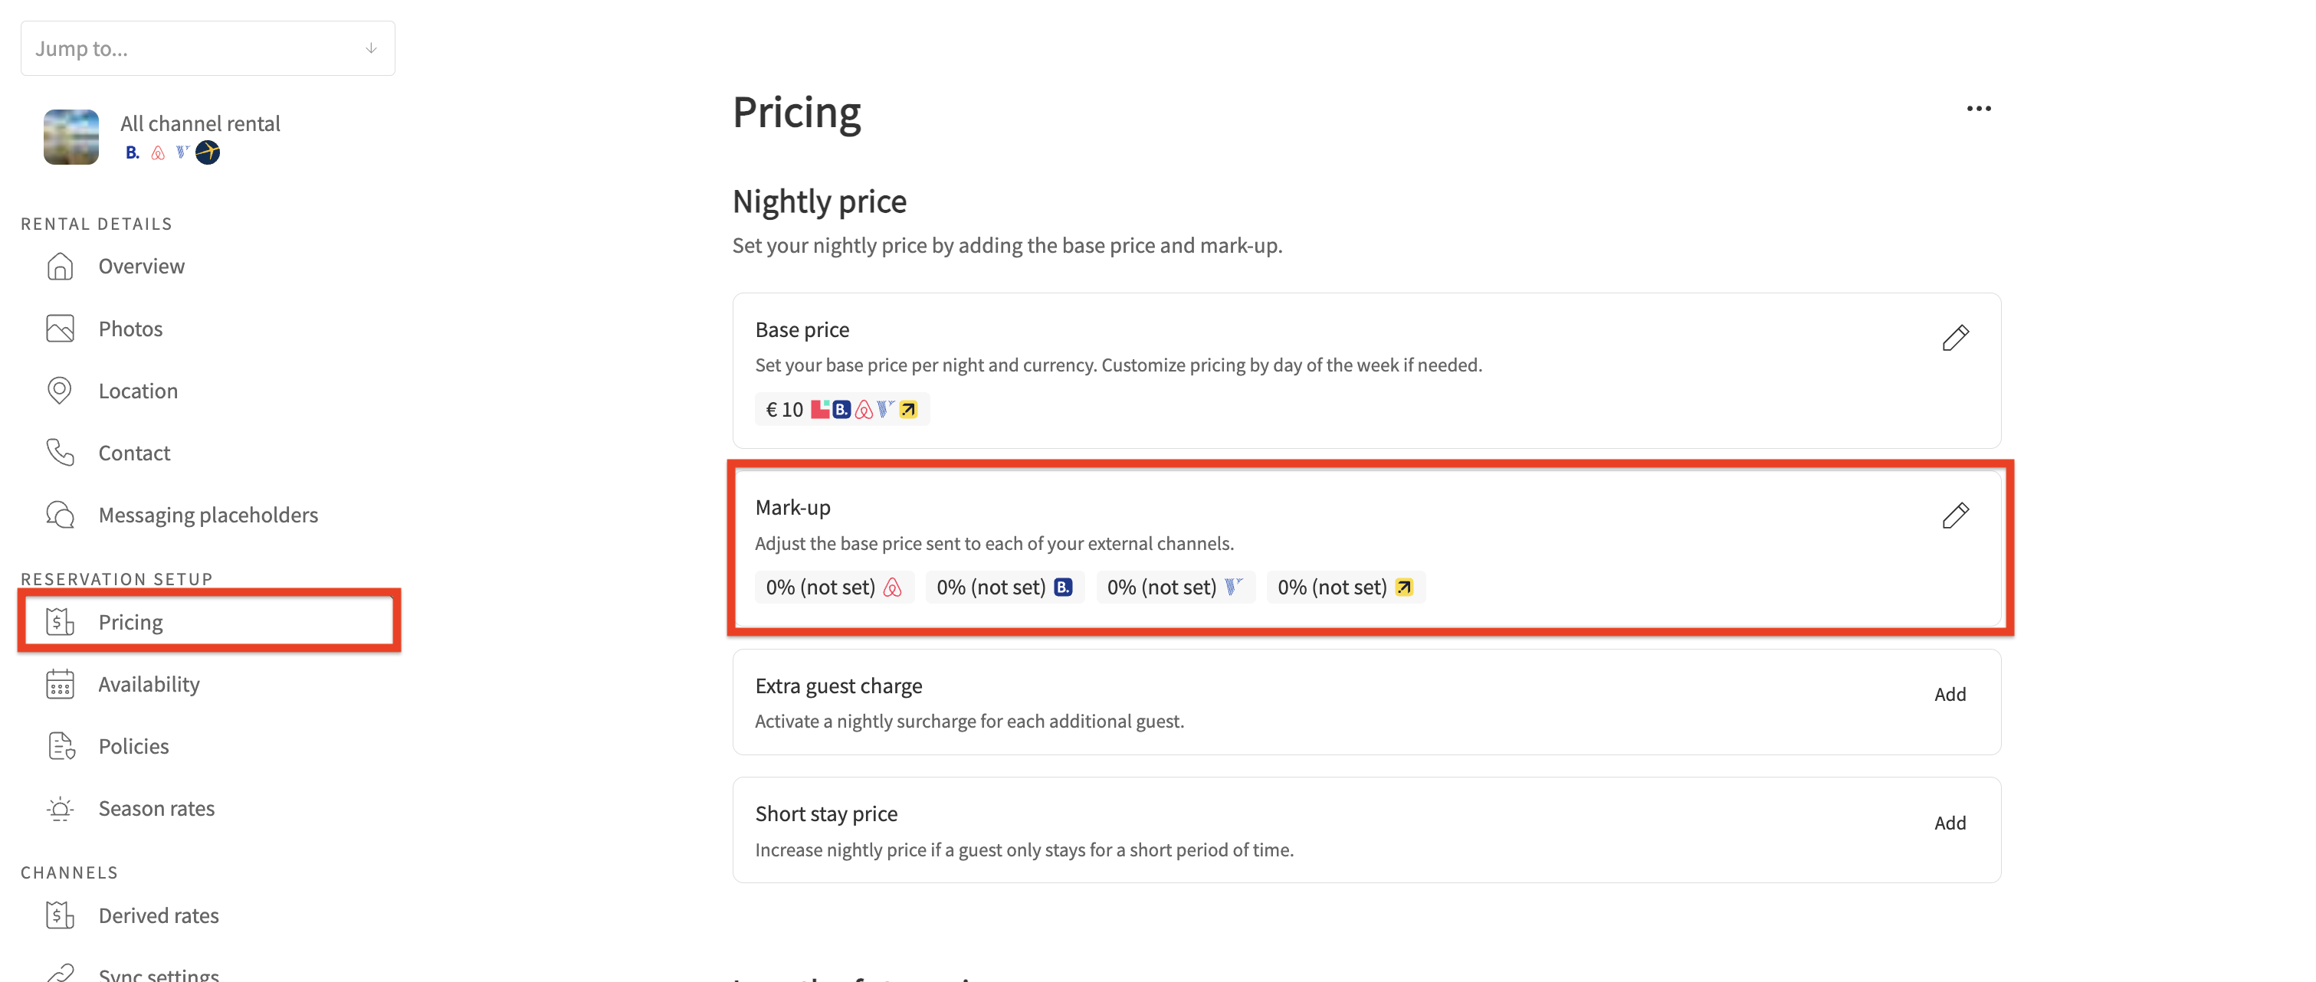The image size is (2316, 982).
Task: Click the Policies document icon
Action: (61, 747)
